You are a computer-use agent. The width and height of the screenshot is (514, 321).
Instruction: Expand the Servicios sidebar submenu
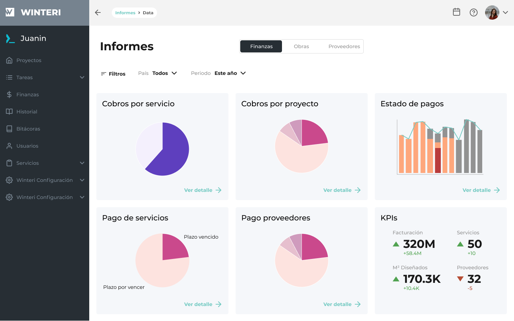point(82,163)
